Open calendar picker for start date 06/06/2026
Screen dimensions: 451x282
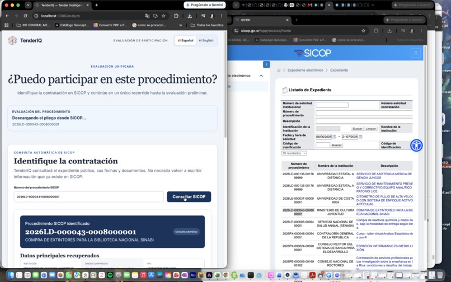tap(334, 137)
